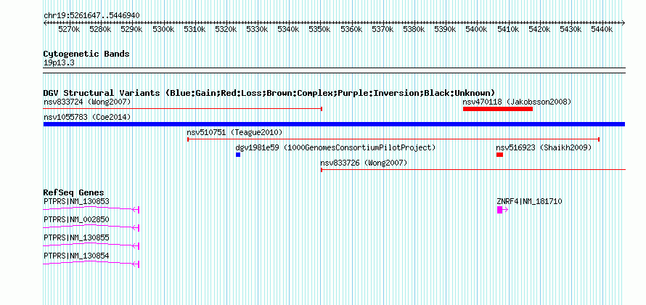
Task: Open the nsv1055783 (Coe2014) label
Action: click(87, 117)
